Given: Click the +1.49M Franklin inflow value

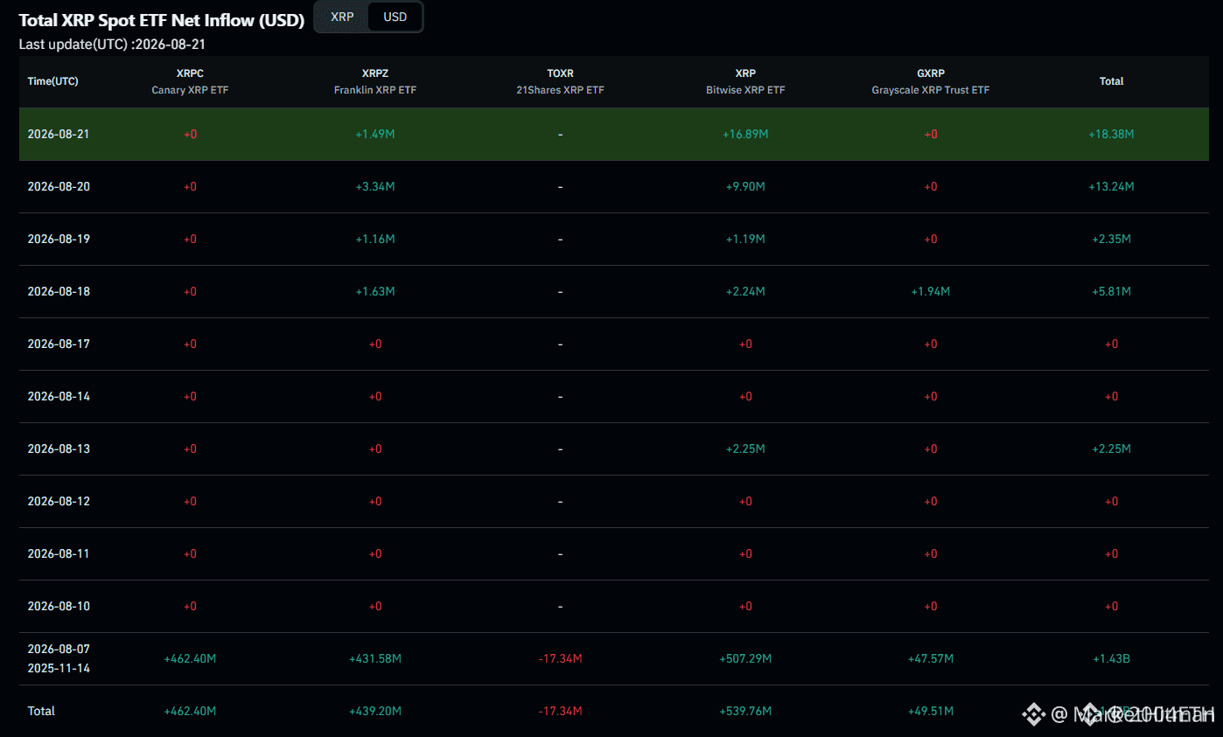Looking at the screenshot, I should coord(375,134).
